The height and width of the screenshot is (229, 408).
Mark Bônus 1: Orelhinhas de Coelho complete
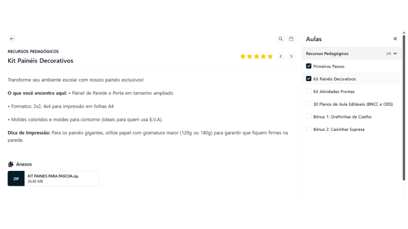point(309,117)
